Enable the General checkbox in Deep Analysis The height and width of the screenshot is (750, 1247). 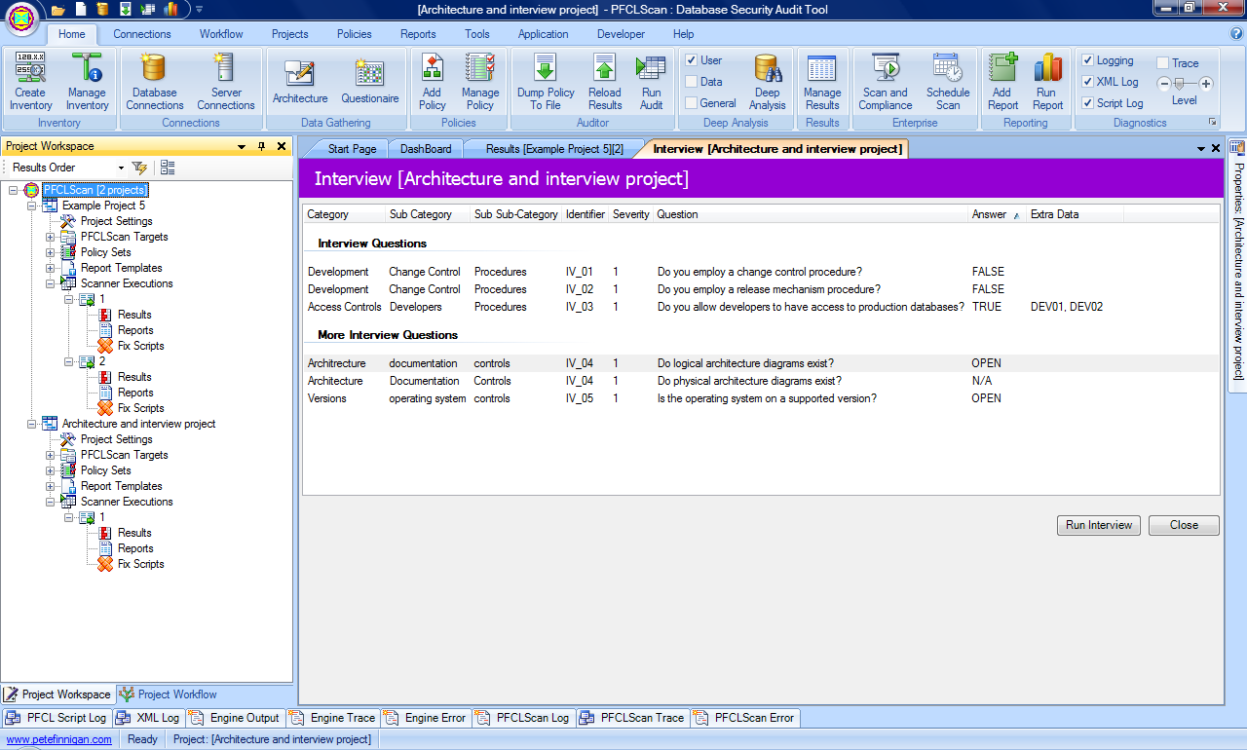click(691, 103)
